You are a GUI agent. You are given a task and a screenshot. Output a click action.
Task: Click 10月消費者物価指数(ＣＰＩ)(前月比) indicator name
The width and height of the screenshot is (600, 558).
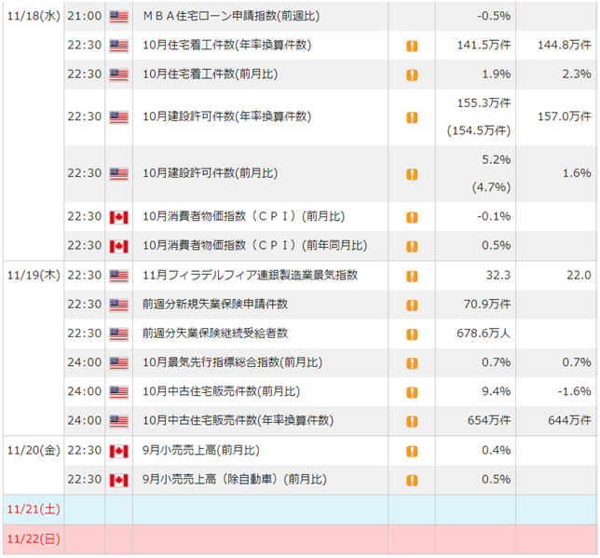[x=244, y=216]
